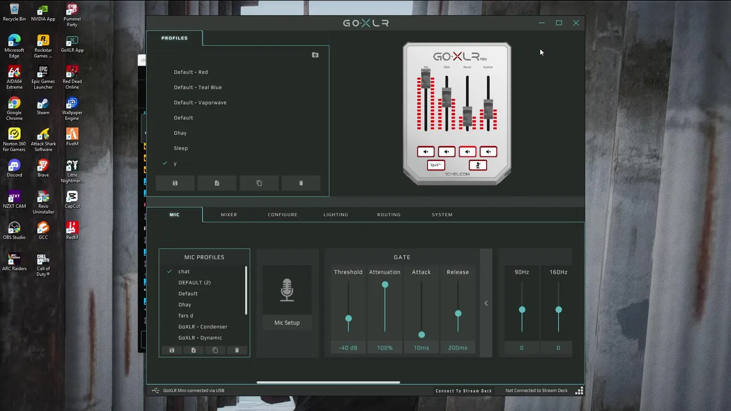Click the Music fader on the GoXLR image
The image size is (731, 411).
(x=467, y=116)
